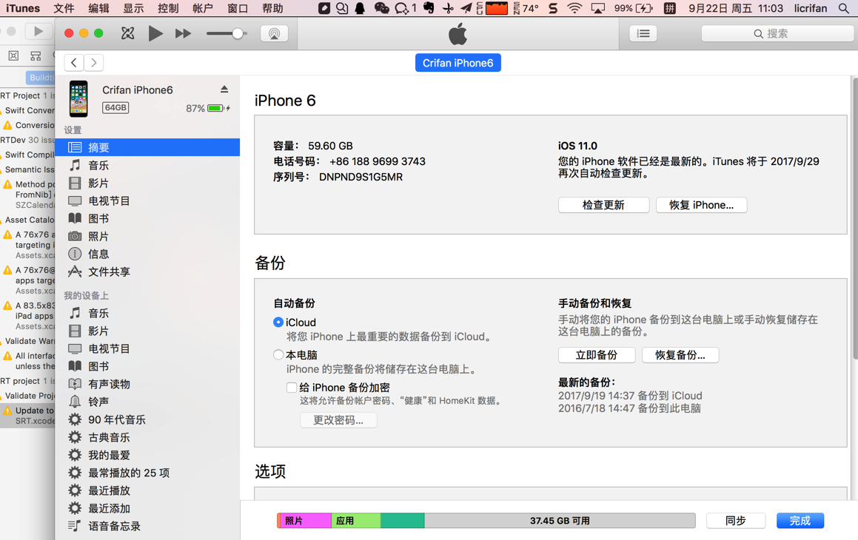The image size is (858, 540).
Task: Open 文件共享 in the sidebar
Action: [x=147, y=271]
